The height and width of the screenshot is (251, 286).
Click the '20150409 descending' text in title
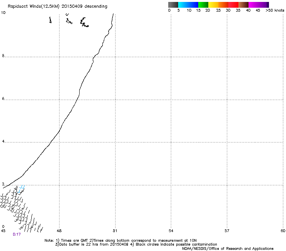[x=84, y=6]
